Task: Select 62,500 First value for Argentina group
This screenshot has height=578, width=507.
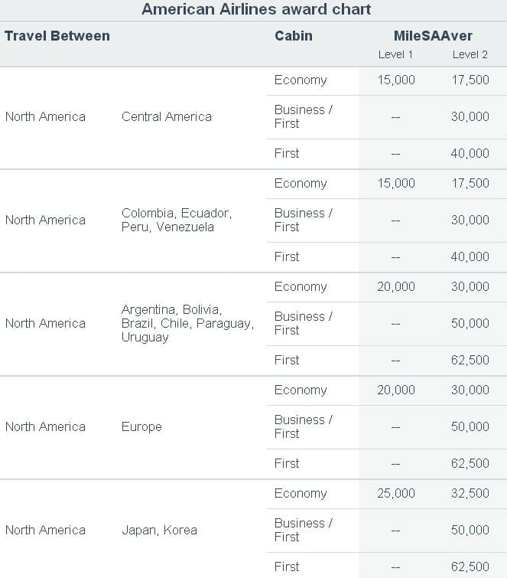Action: click(x=470, y=360)
